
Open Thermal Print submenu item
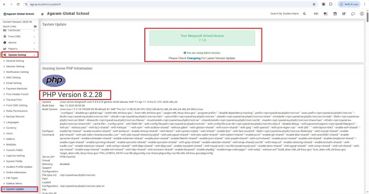click(14, 100)
